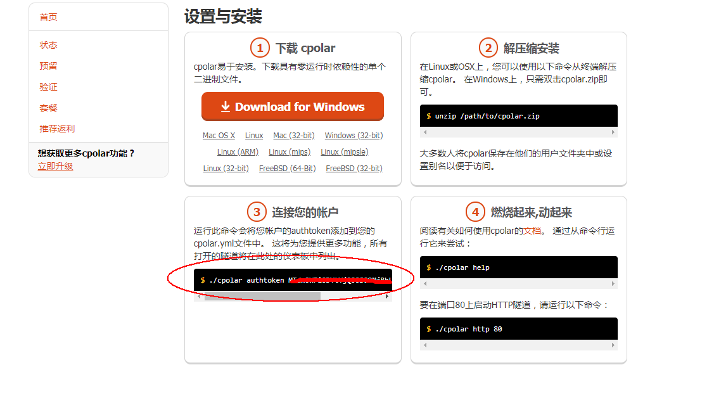Open the 首页 sidebar item
This screenshot has width=714, height=398.
pos(48,17)
